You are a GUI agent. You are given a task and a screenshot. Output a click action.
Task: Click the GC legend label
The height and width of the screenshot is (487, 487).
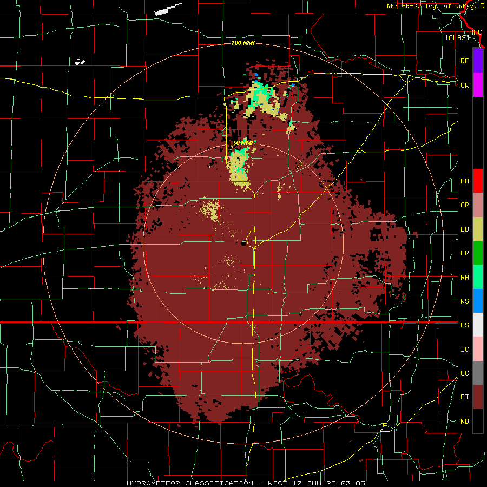tap(464, 373)
